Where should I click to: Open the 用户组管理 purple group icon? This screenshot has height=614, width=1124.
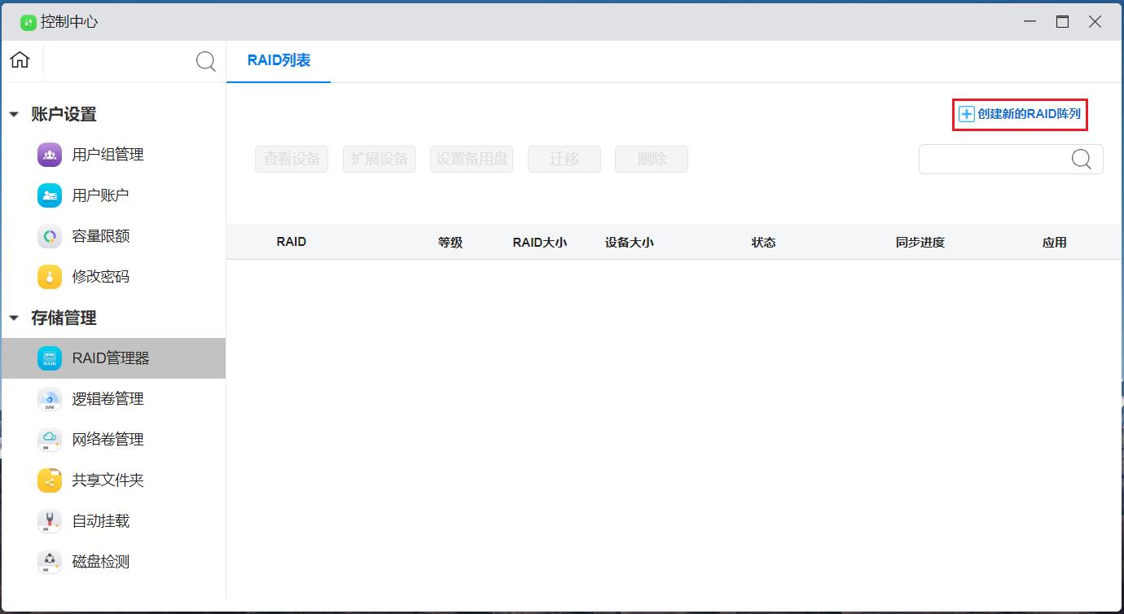pos(50,155)
